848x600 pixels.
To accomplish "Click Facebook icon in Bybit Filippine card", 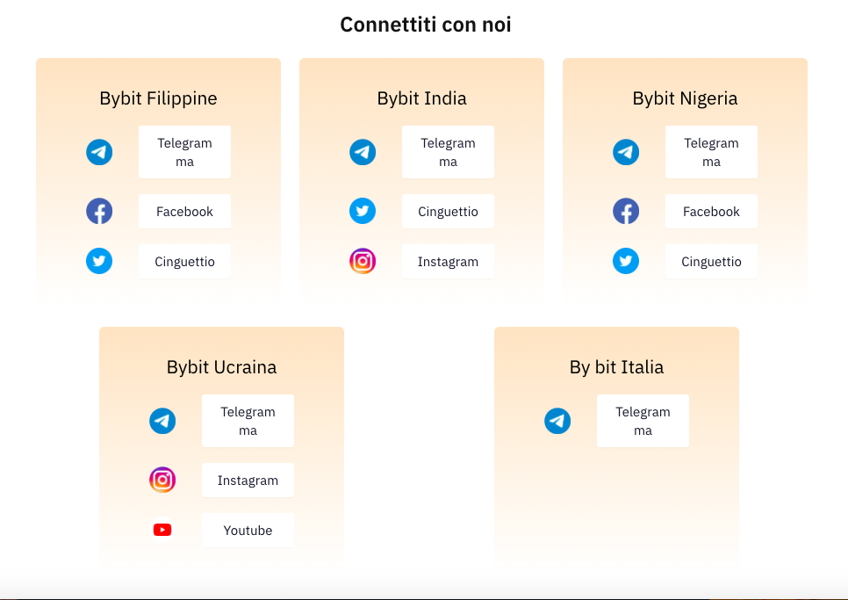I will pyautogui.click(x=99, y=211).
